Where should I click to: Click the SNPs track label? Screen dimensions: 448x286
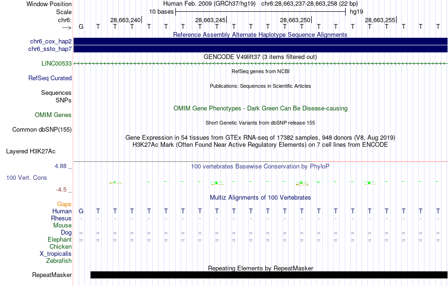(x=64, y=100)
